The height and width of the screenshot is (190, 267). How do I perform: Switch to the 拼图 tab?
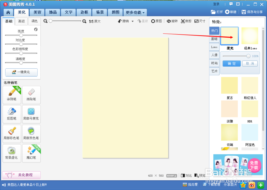pos(115,12)
